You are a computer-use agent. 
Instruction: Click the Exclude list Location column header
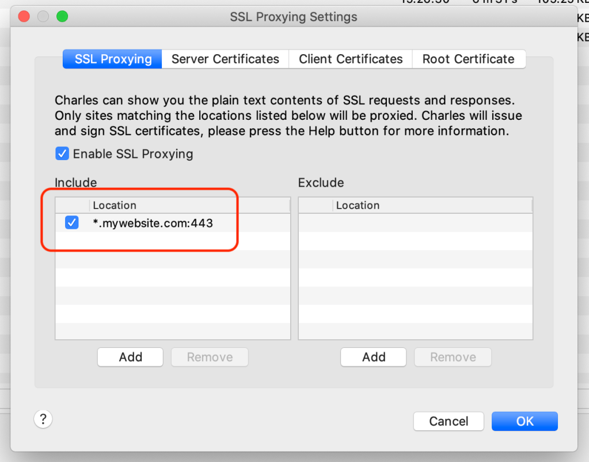coord(432,206)
